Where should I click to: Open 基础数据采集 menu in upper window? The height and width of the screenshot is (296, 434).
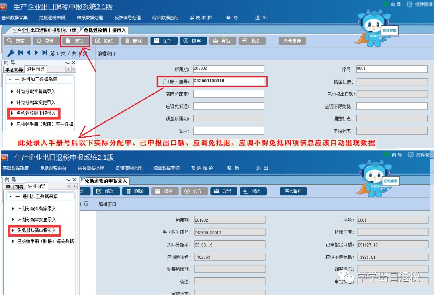pyautogui.click(x=15, y=18)
